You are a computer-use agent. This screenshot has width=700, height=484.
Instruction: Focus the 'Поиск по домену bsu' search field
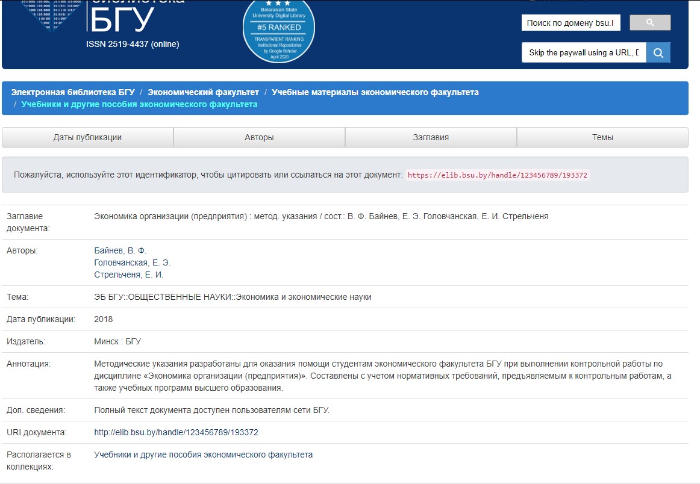click(571, 23)
